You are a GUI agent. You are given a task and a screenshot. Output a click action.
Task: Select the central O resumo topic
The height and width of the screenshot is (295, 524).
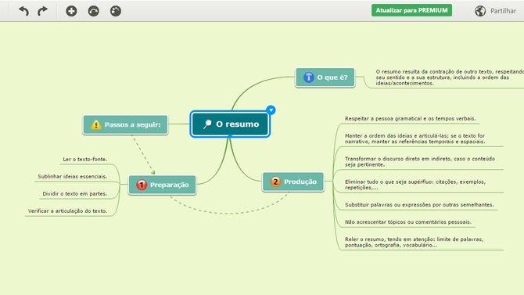(230, 124)
